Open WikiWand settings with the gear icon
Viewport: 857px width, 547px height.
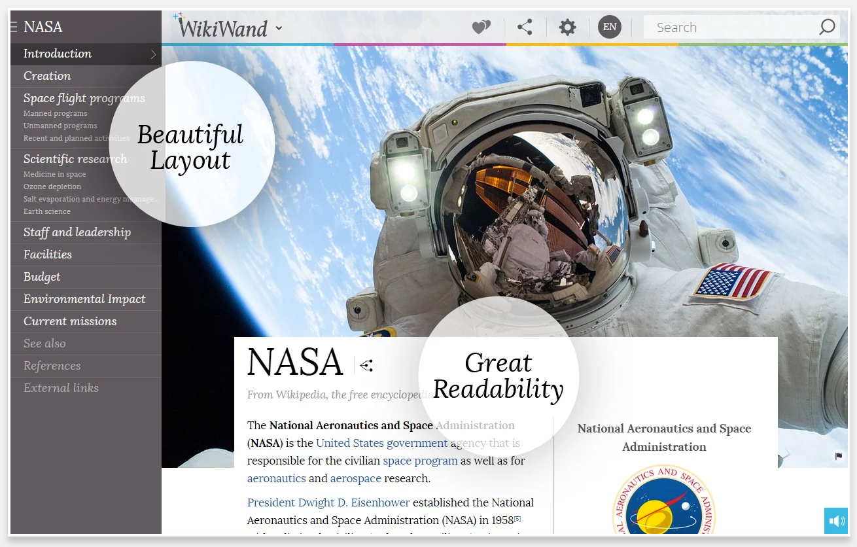(x=567, y=27)
